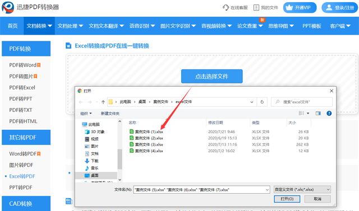Image resolution: width=359 pixels, height=211 pixels.
Task: Open Excel转PDF in sidebar
Action: pyautogui.click(x=22, y=176)
